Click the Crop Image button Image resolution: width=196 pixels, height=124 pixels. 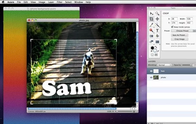[x=180, y=39]
